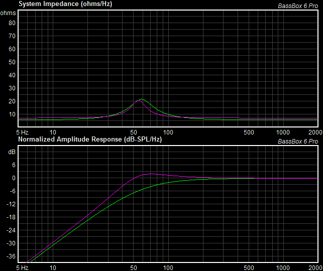
Task: Select the -36 dB axis label
Action: pos(11,256)
